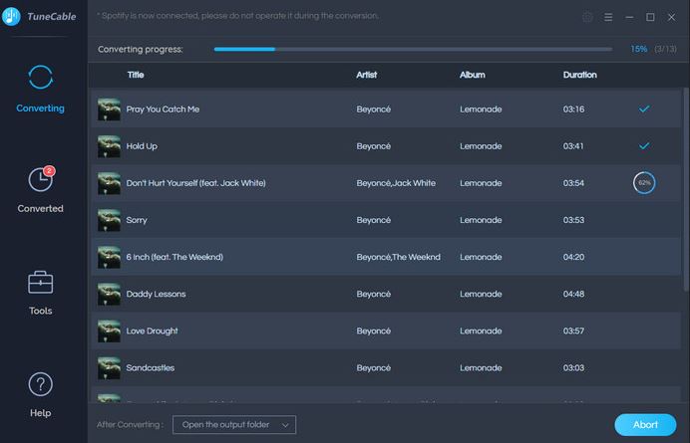The height and width of the screenshot is (443, 690).
Task: Click album thumbnail of Pray You Catch Me
Action: click(109, 109)
